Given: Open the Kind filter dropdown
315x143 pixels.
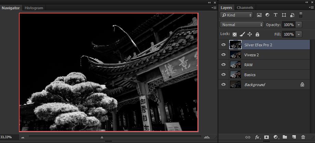Looking at the screenshot, I should (x=236, y=15).
